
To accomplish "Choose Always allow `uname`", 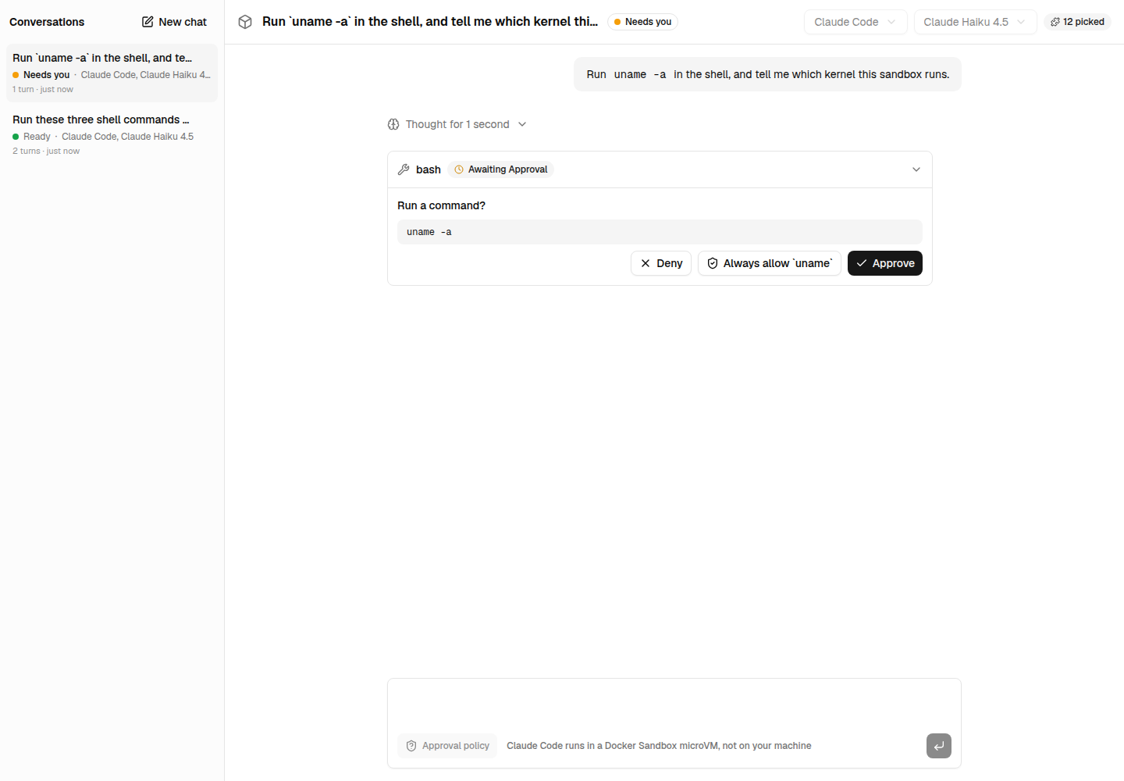I will pyautogui.click(x=770, y=263).
